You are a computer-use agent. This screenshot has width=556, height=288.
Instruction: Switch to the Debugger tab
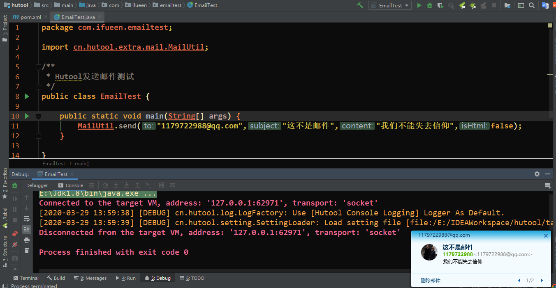coord(37,185)
